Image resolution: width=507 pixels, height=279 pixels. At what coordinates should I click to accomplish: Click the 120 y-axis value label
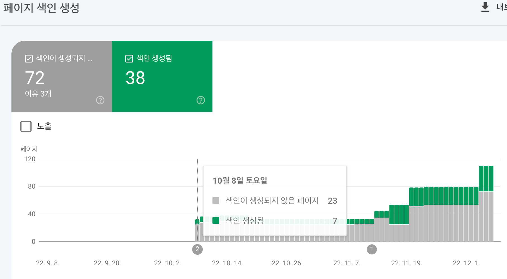30,159
